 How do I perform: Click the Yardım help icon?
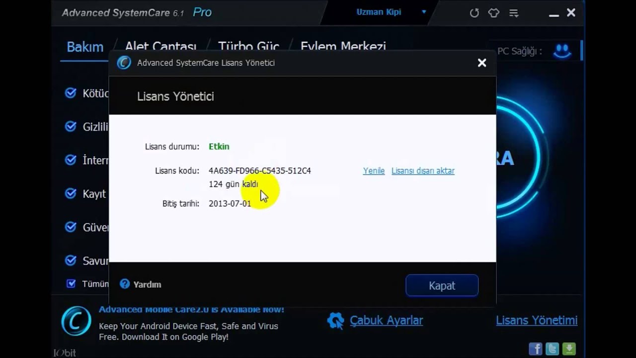click(x=125, y=284)
